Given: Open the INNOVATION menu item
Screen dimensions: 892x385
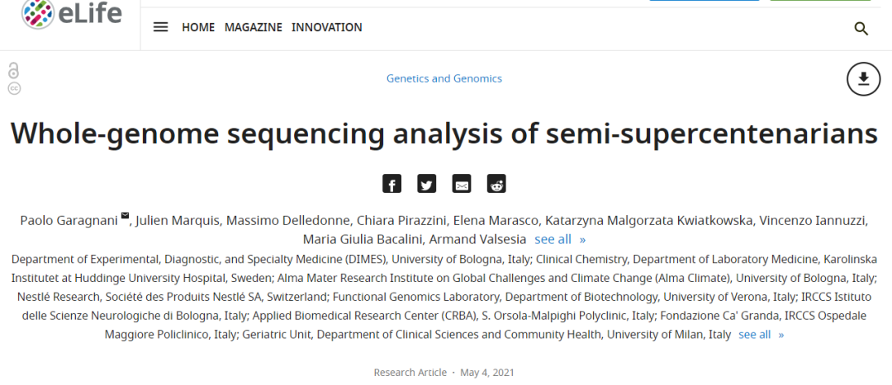Looking at the screenshot, I should tap(326, 27).
